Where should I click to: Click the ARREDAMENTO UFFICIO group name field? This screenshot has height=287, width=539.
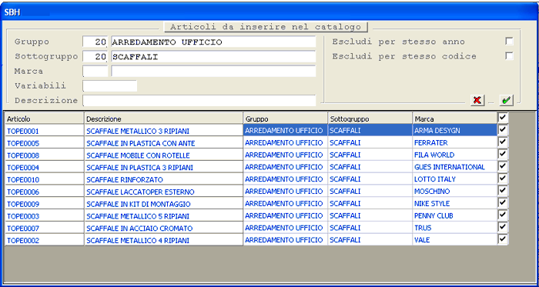[x=213, y=42]
